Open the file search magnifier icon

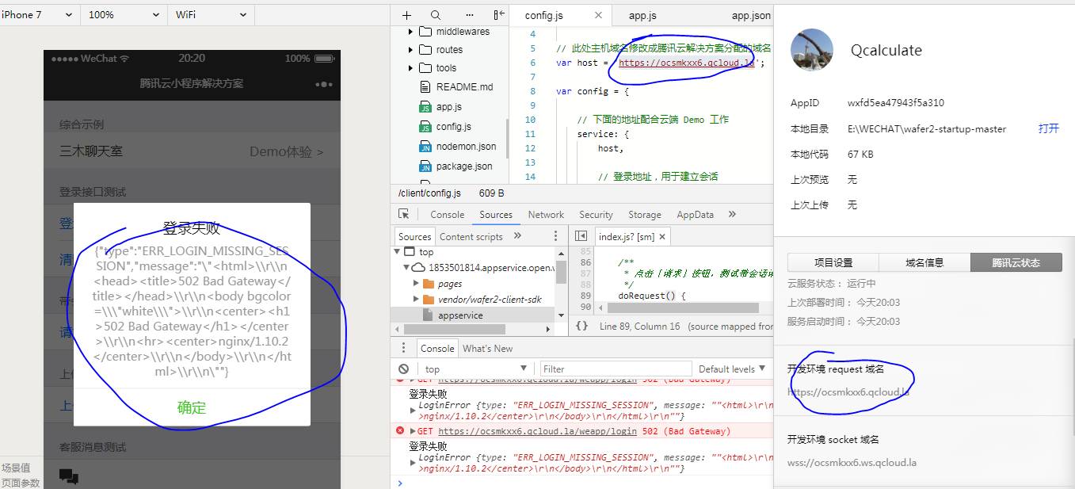tap(436, 15)
